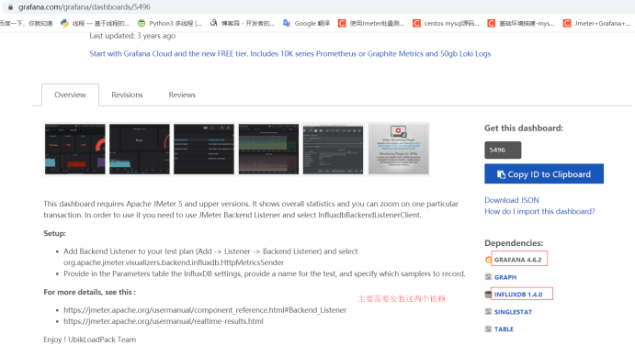Click the Setup heading text
The image size is (635, 357).
point(54,233)
